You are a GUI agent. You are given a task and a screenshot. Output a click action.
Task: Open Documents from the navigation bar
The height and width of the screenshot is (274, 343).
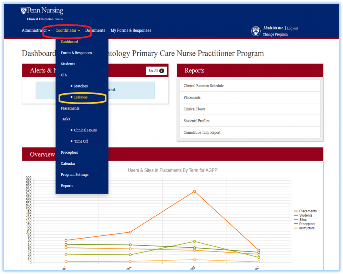point(95,30)
